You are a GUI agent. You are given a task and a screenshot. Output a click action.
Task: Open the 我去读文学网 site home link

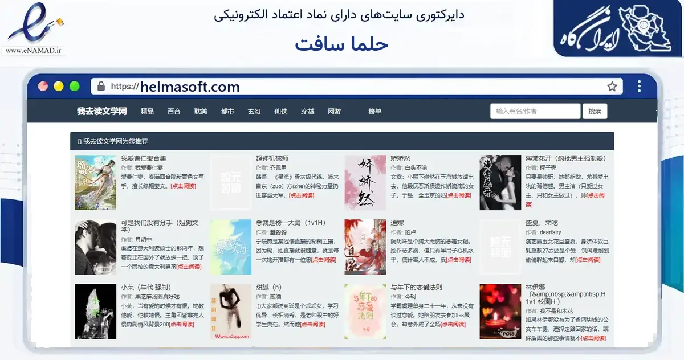tap(102, 111)
